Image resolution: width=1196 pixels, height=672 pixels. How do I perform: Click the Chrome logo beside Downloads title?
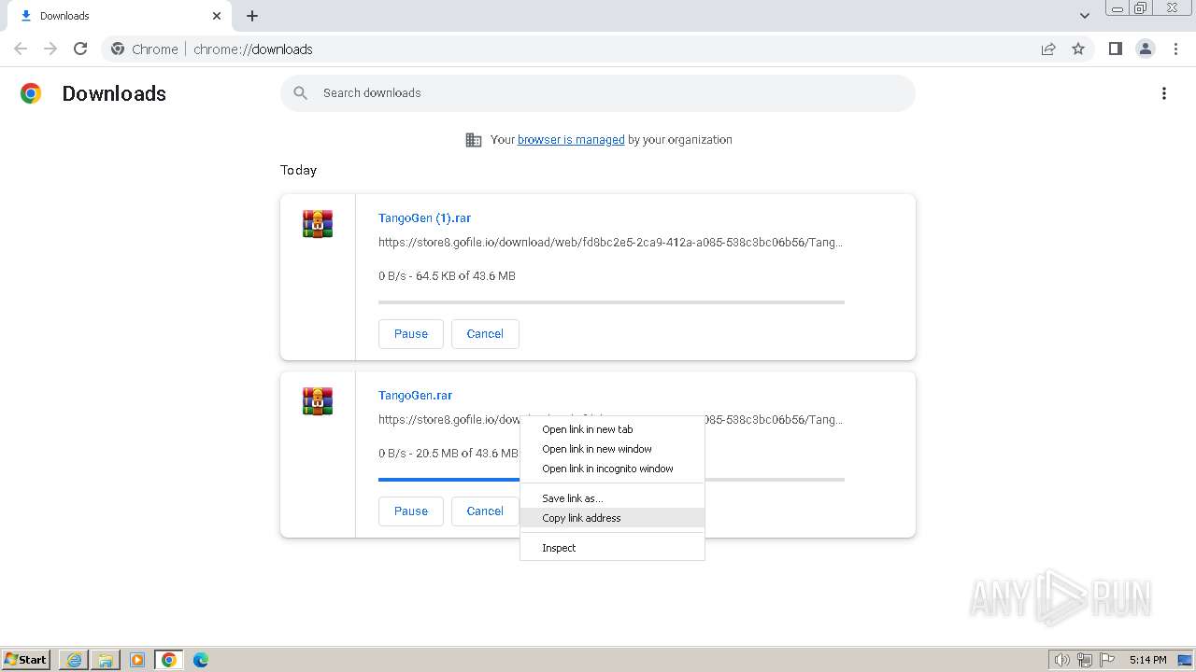(31, 93)
